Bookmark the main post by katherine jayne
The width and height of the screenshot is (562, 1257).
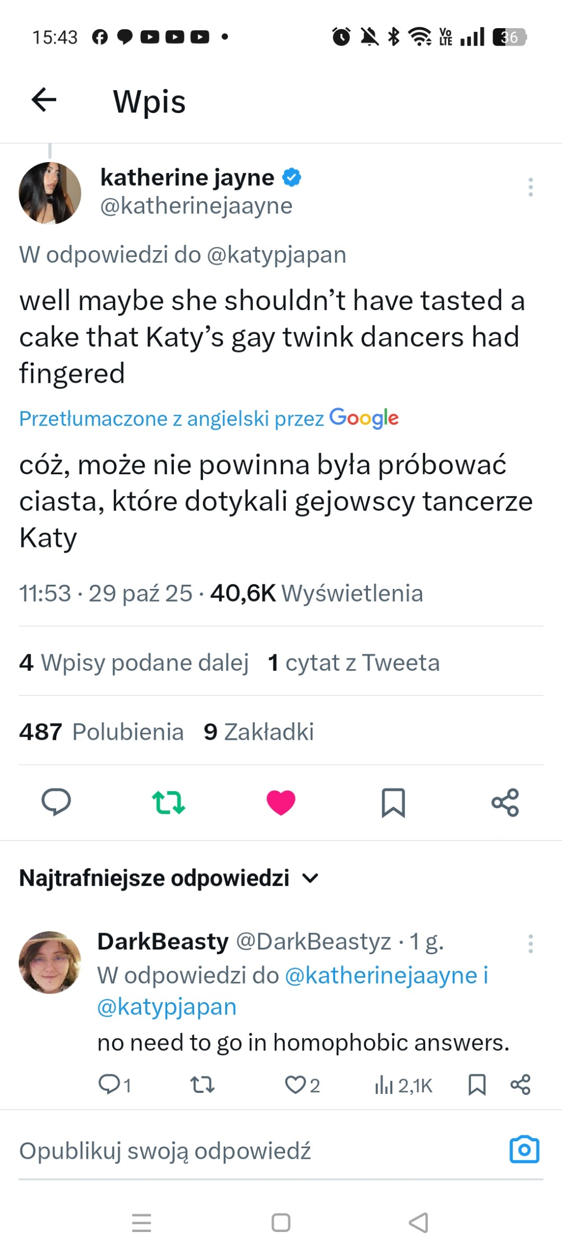click(x=393, y=802)
